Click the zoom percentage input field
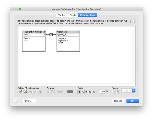The image size is (153, 120). pyautogui.click(x=103, y=91)
